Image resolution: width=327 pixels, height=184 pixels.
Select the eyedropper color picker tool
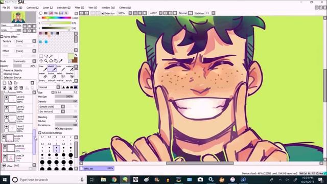[x=61, y=61]
